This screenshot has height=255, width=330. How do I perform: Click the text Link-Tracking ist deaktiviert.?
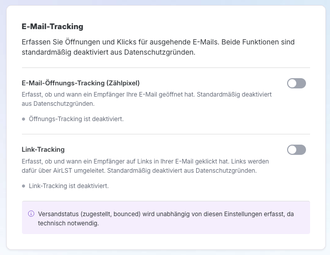click(x=68, y=186)
